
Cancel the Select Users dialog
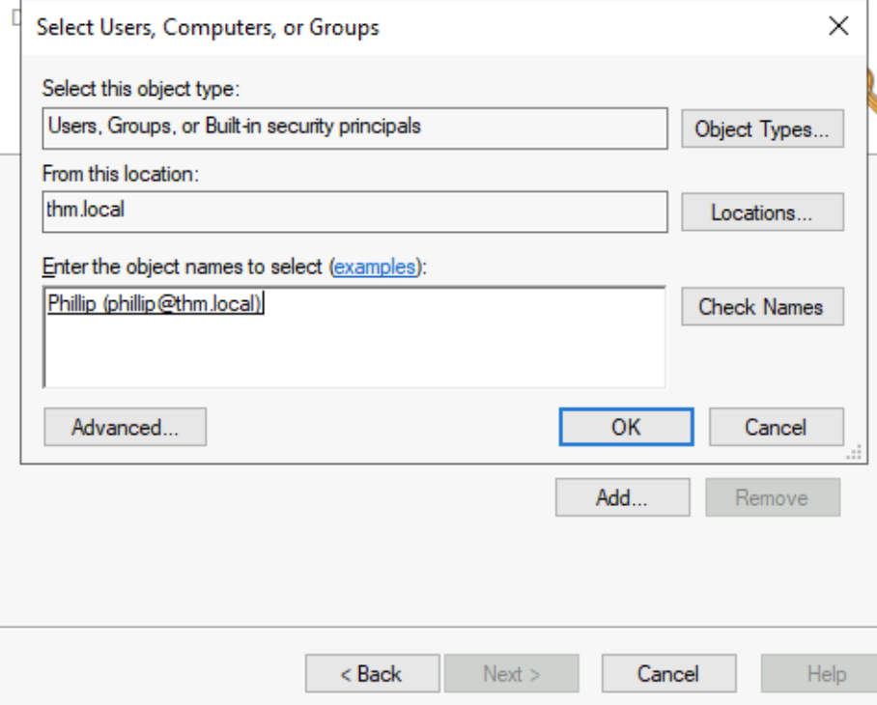(x=776, y=427)
